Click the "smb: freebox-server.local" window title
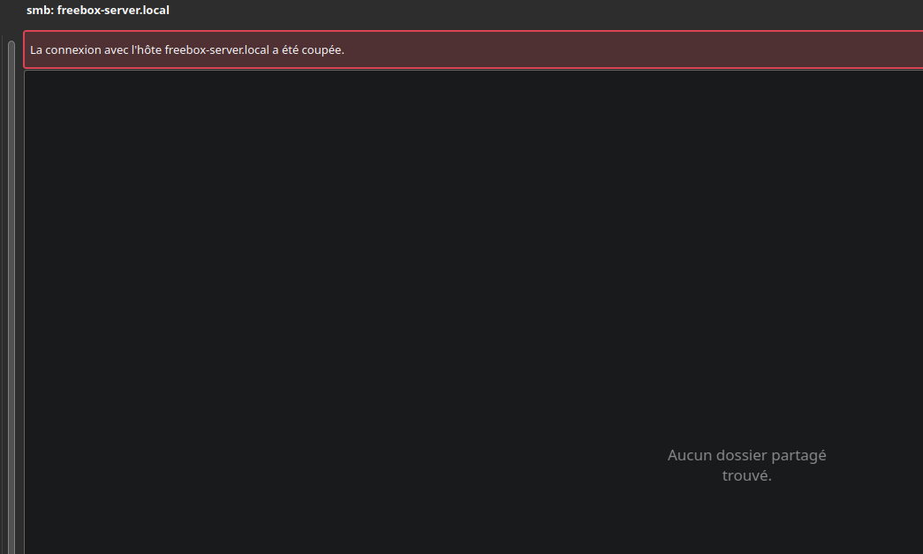Viewport: 923px width, 554px height. pos(97,11)
